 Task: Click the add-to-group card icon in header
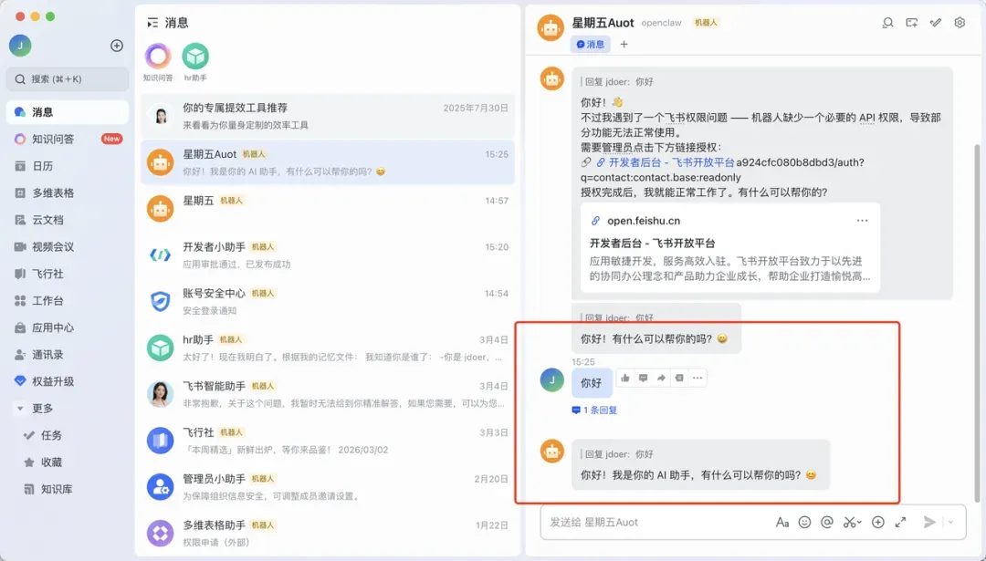click(x=911, y=23)
